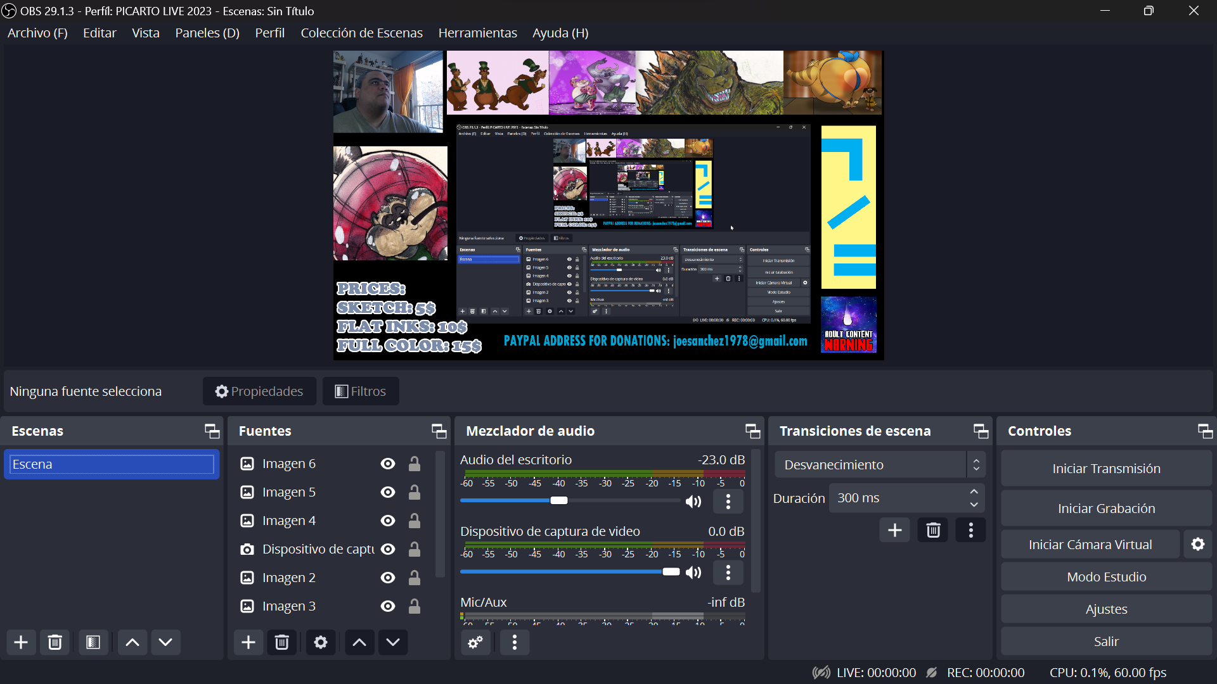Open the Vista menu
Viewport: 1217px width, 684px height.
point(146,33)
